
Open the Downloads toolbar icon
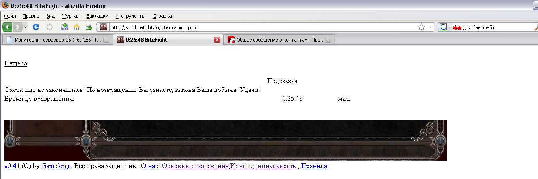point(65,27)
